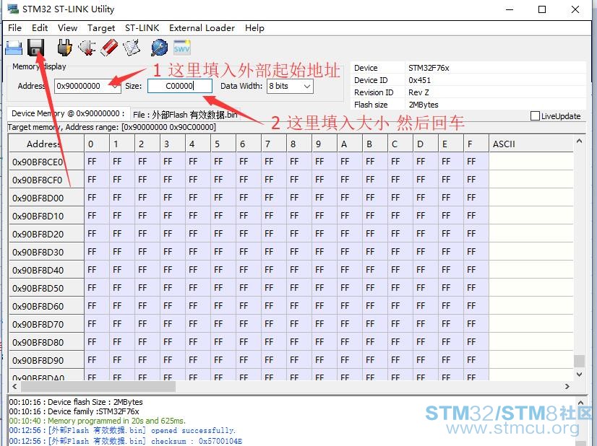Viewport: 597px width, 446px height.
Task: Select address row 0x90BF8D60
Action: click(x=46, y=306)
